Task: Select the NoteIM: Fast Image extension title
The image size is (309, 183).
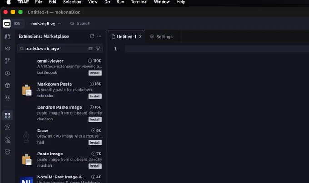Action: tap(62, 177)
